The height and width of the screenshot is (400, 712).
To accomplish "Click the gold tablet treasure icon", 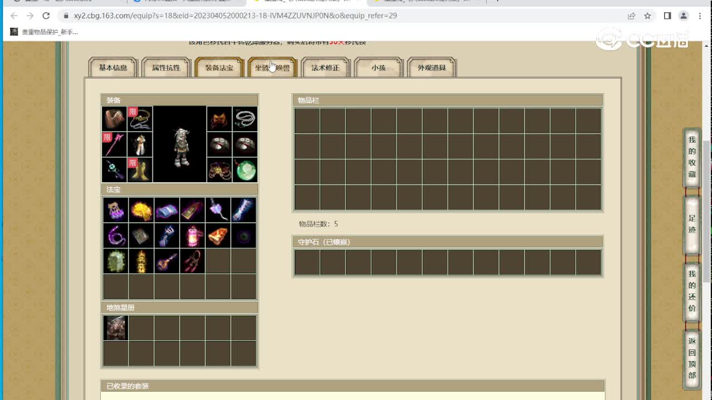I will coord(192,210).
